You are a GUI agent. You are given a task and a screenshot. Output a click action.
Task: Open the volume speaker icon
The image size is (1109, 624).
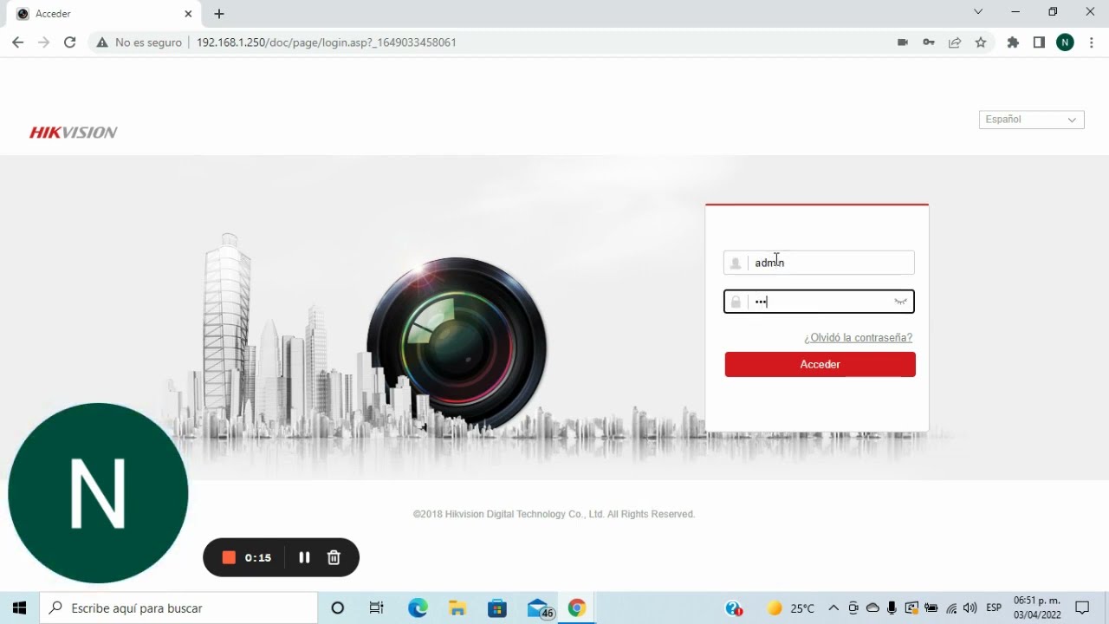coord(970,608)
